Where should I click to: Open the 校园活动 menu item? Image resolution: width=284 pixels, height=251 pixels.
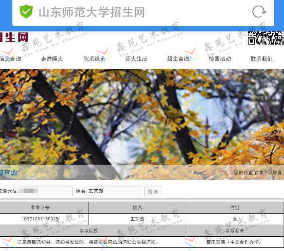pos(220,59)
